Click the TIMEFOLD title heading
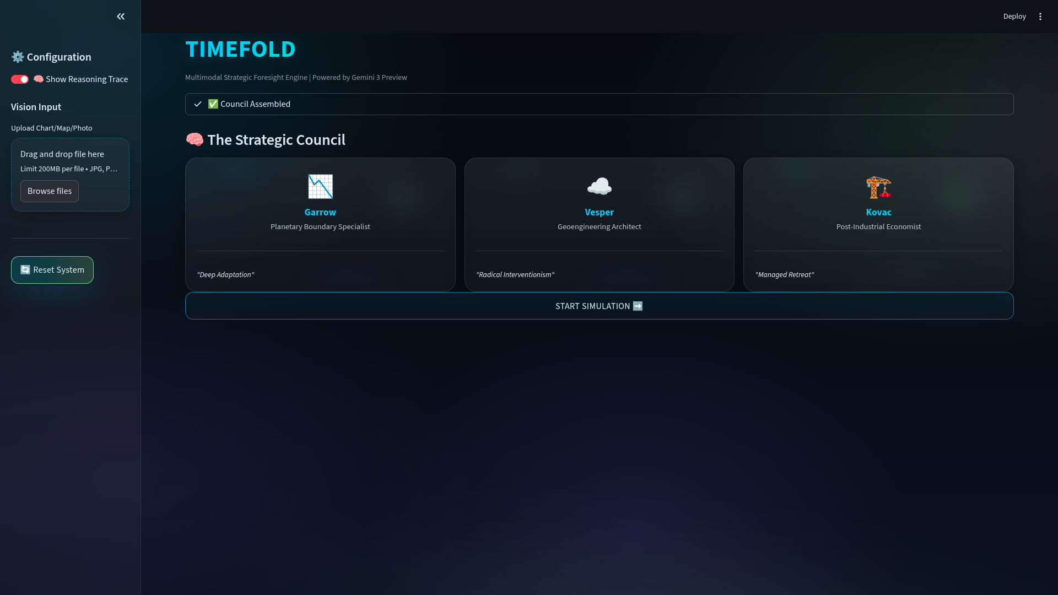The height and width of the screenshot is (595, 1058). tap(240, 49)
